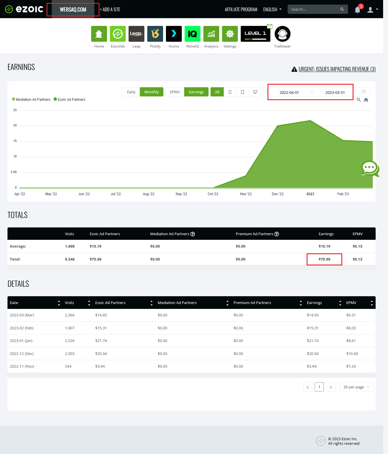Select All devices filter
The image size is (388, 454).
click(217, 92)
